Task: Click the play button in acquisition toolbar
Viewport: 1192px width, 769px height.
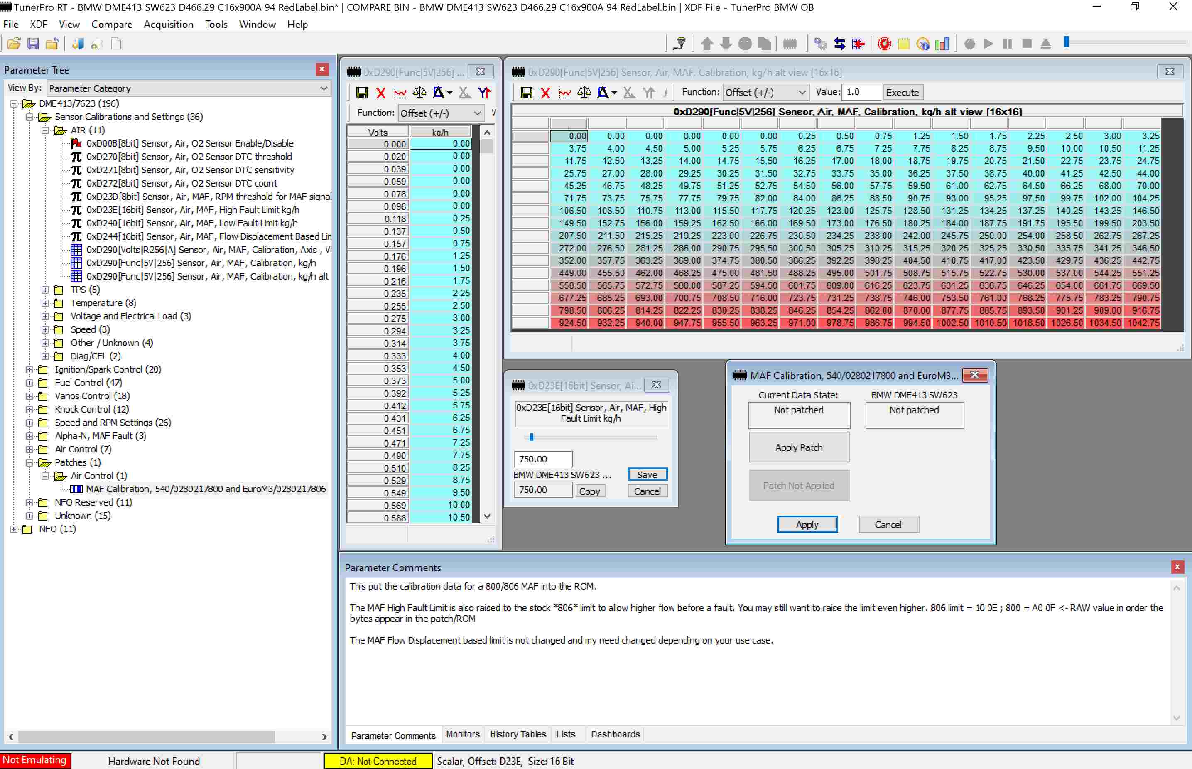Action: 988,44
